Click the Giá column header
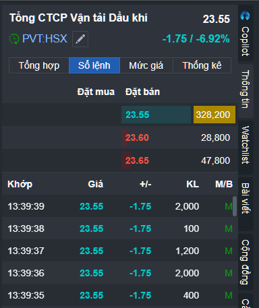259x308 pixels. tap(96, 184)
